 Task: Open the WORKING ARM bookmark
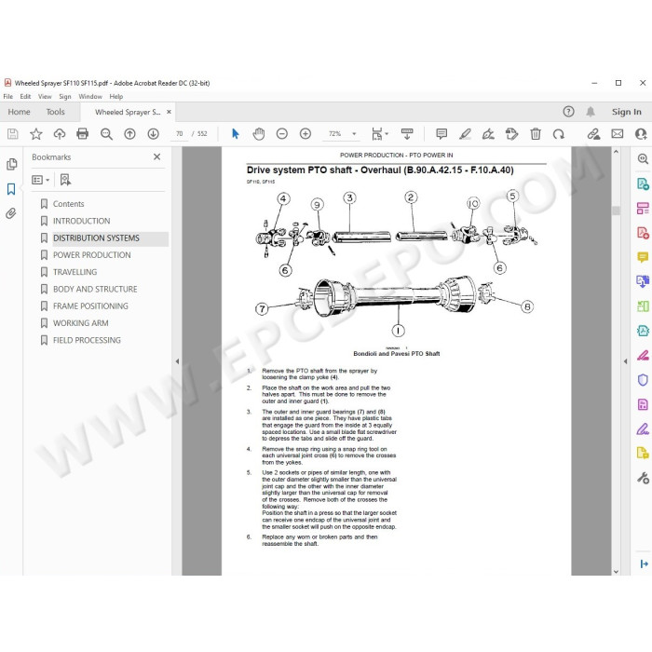(x=81, y=323)
